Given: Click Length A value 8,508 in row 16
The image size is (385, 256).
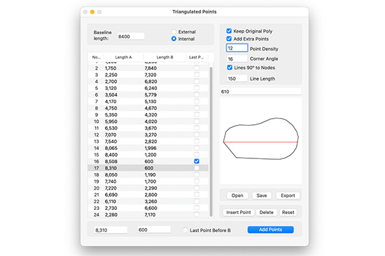Looking at the screenshot, I should coord(111,161).
